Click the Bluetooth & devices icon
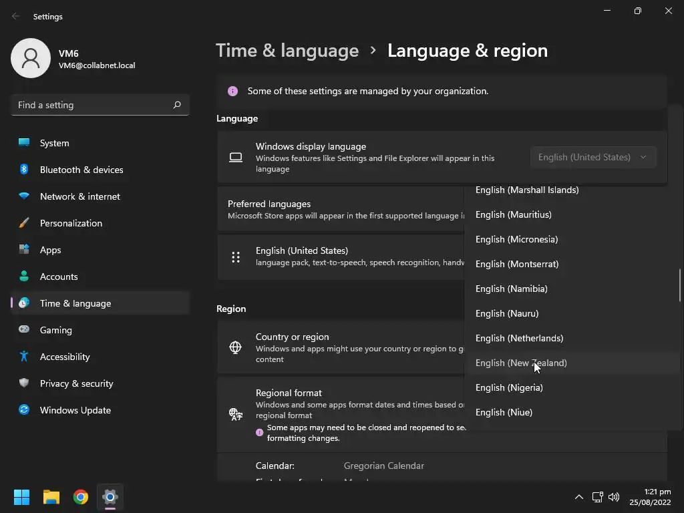Image resolution: width=684 pixels, height=513 pixels. 24,169
